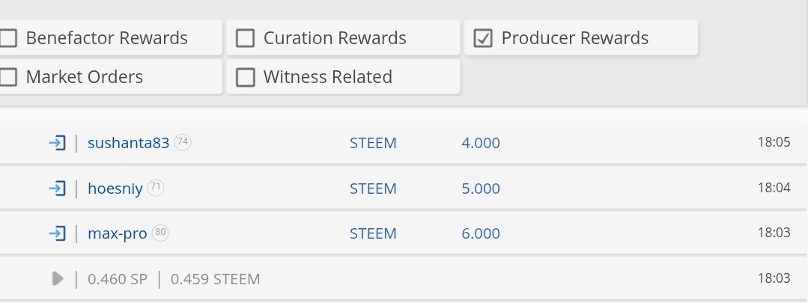Open sushanta83 account link
Screen dimensions: 808x303
(128, 142)
